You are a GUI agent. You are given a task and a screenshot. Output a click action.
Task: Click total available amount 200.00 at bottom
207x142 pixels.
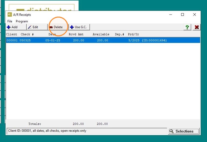coord(102,124)
